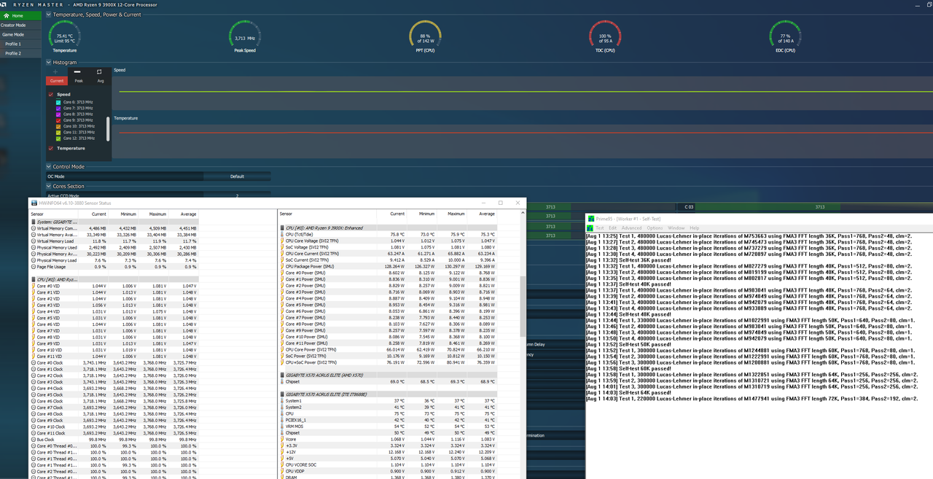Toggle the Core 9 histogram checkbox
The image size is (933, 479).
pyautogui.click(x=59, y=120)
